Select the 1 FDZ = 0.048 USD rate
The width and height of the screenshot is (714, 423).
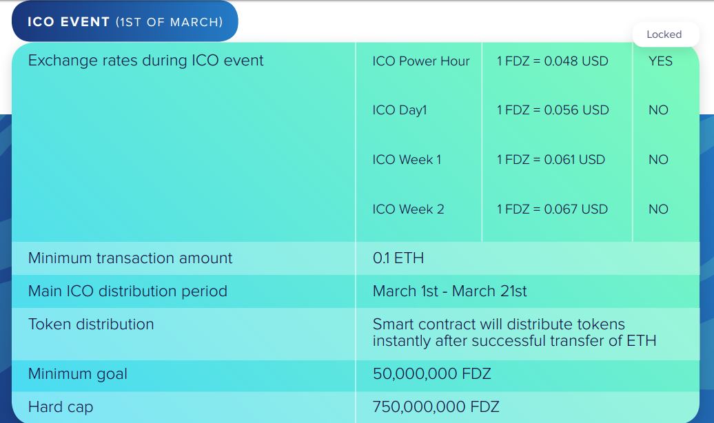[x=552, y=61]
